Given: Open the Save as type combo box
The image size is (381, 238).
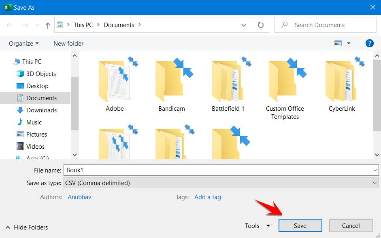Looking at the screenshot, I should [221, 183].
